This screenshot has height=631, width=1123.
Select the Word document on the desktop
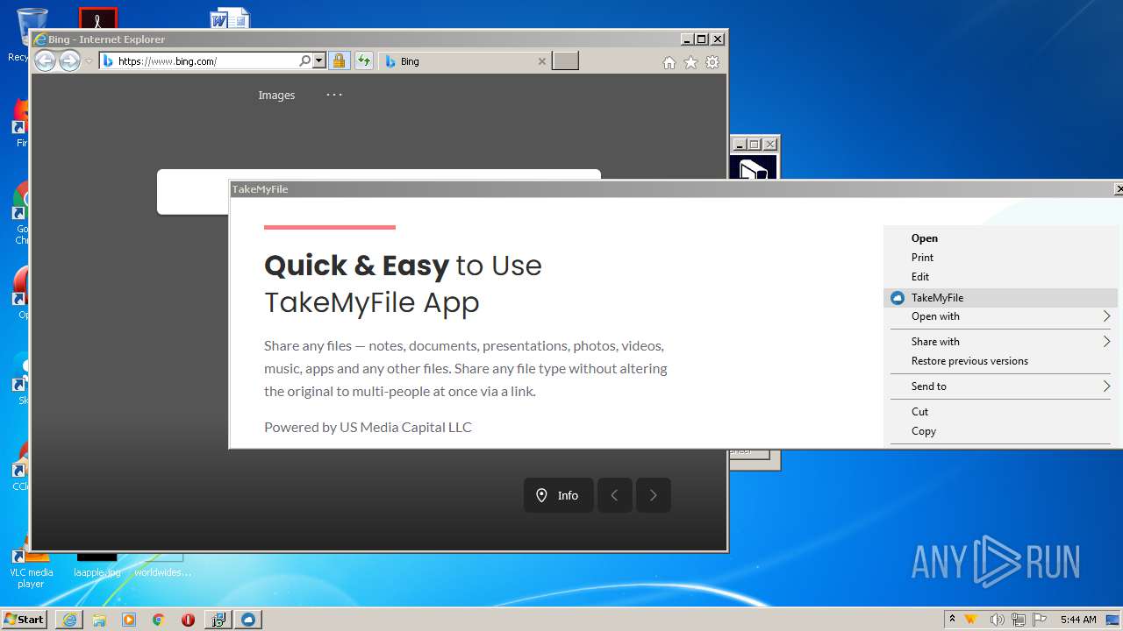[231, 18]
